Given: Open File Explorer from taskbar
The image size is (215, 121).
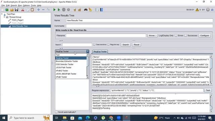Looking at the screenshot, I should coord(64,118).
